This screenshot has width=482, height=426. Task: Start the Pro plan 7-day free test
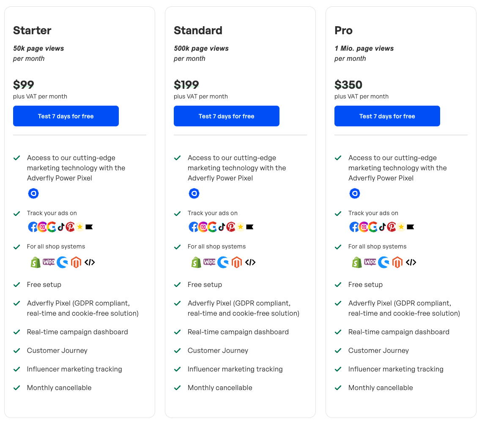point(387,116)
